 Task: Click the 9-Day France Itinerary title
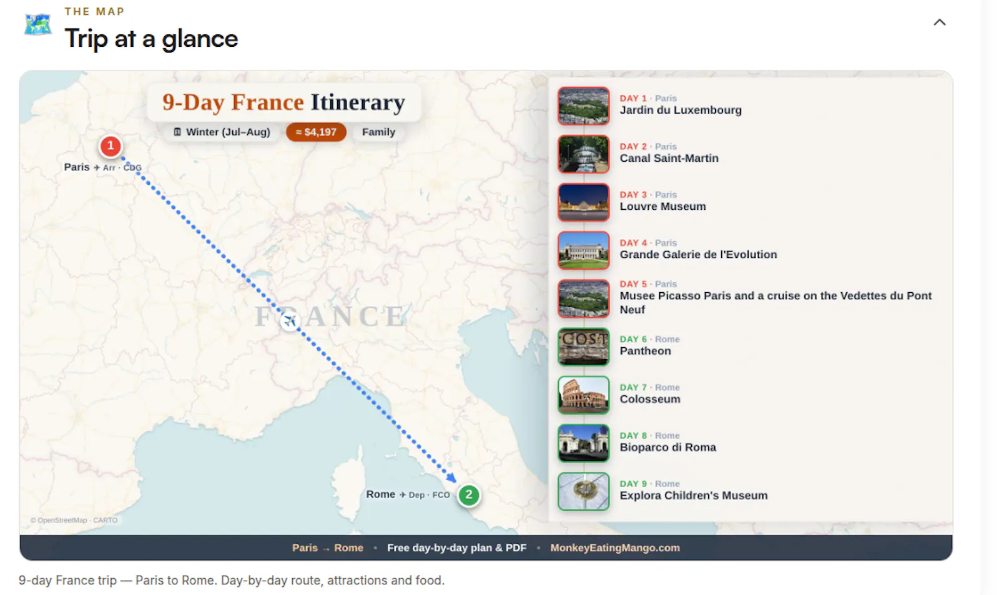point(283,102)
